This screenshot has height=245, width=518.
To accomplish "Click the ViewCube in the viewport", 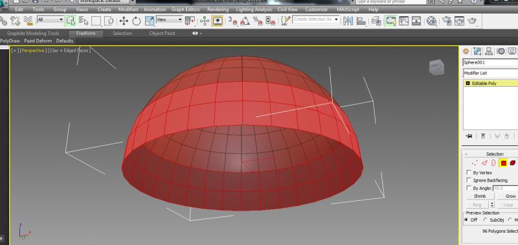I will click(x=436, y=67).
